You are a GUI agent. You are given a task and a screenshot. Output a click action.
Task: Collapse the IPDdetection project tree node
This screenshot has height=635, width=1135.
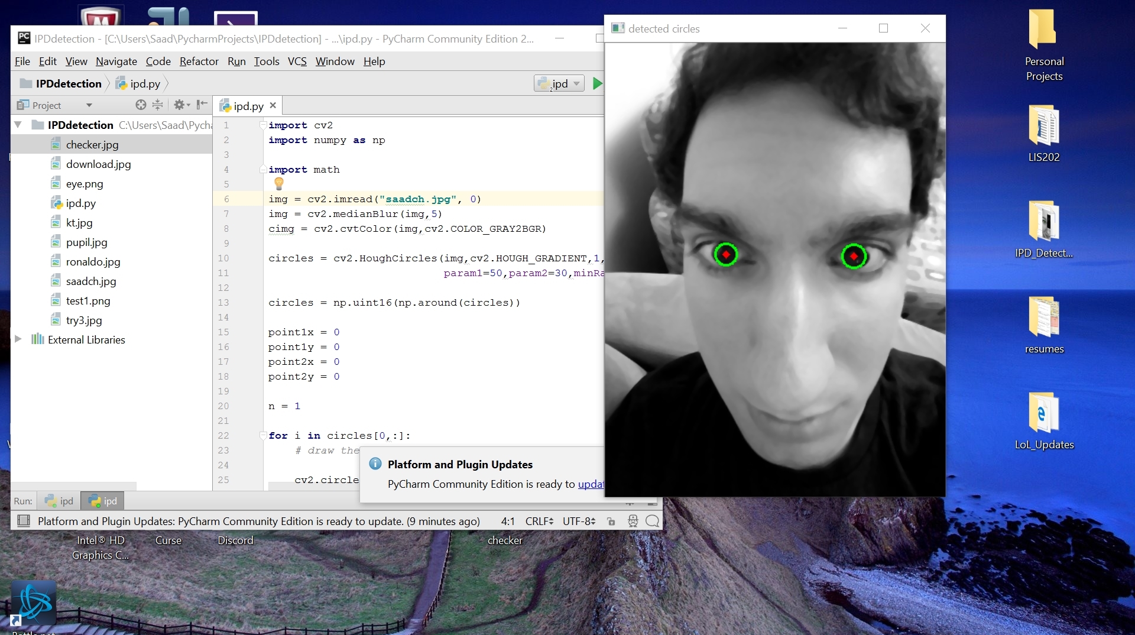[18, 125]
